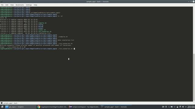The image size is (195, 109).
Task: Click 'run_scenarios.sh' in the ls listing
Action: click(45, 31)
